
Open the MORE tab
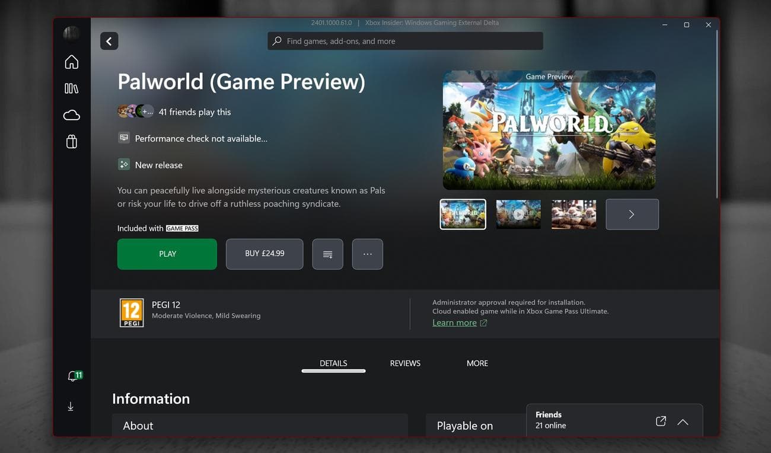pos(477,363)
